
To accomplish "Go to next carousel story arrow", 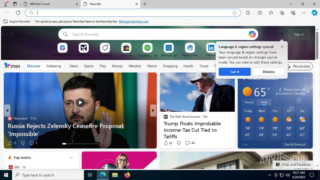I will coord(153,110).
